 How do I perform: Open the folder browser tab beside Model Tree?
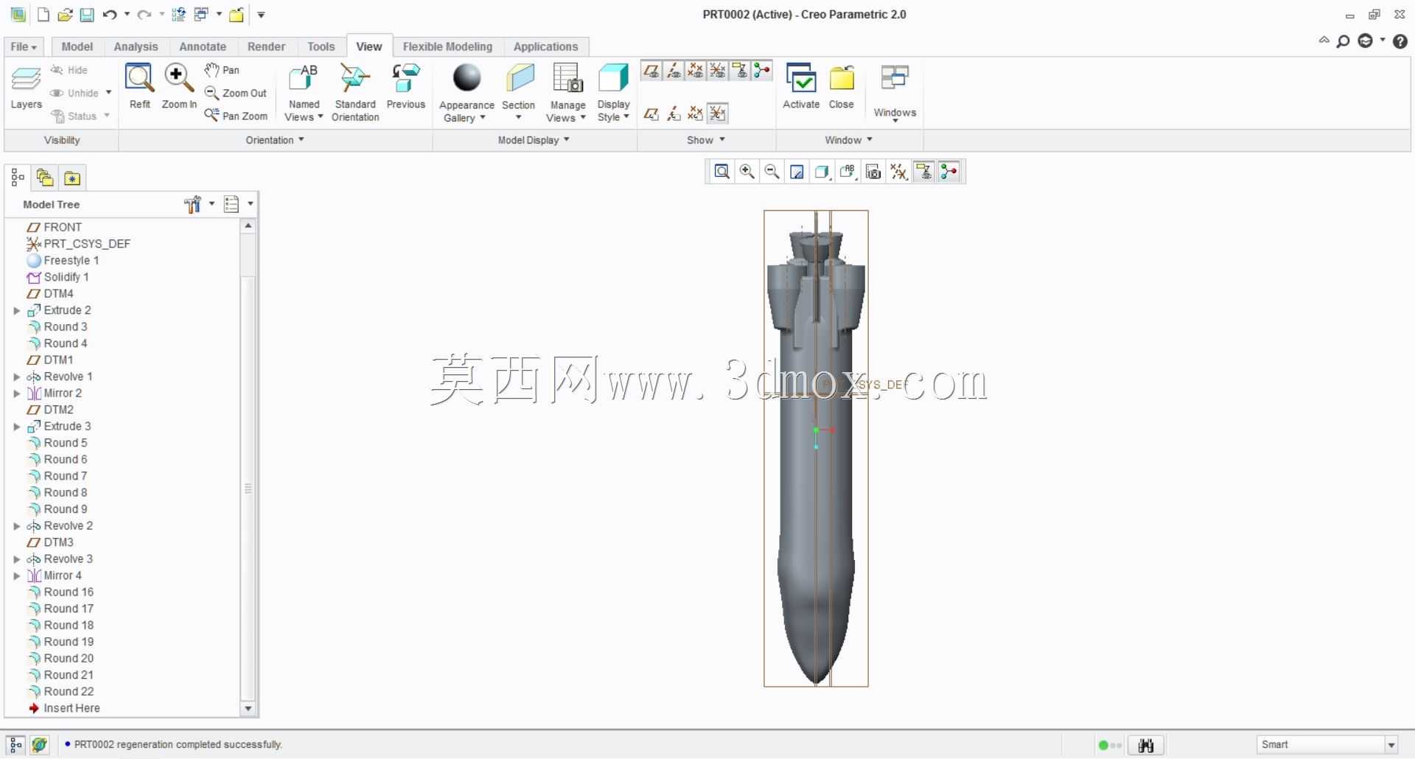click(71, 178)
